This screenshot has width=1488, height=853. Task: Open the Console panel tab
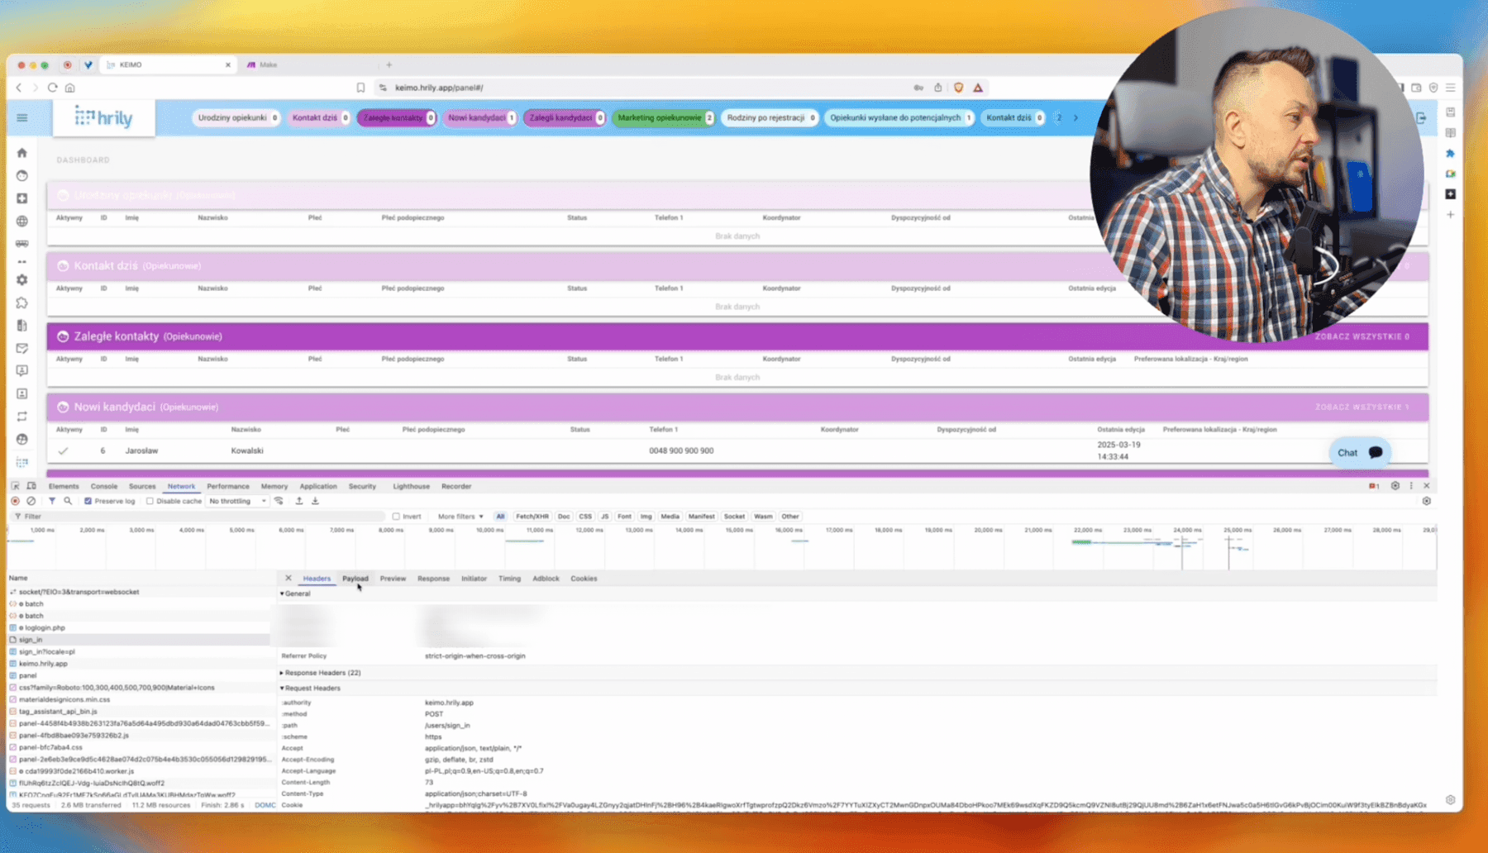104,486
